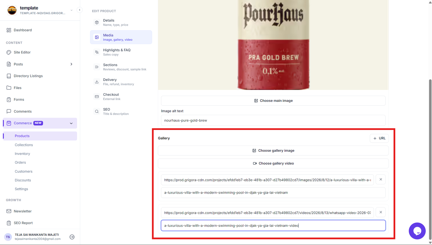Click the logout arrow icon beside user name

pyautogui.click(x=72, y=237)
